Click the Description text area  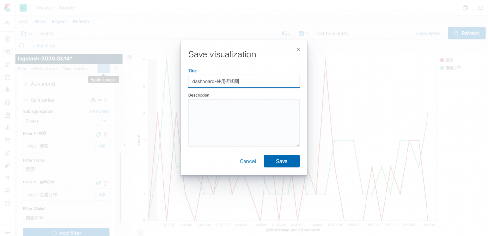click(244, 123)
